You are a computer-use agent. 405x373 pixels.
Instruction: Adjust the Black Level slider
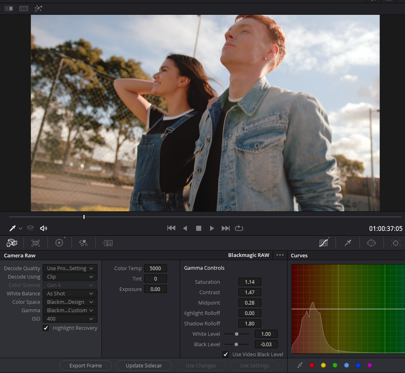tap(236, 344)
